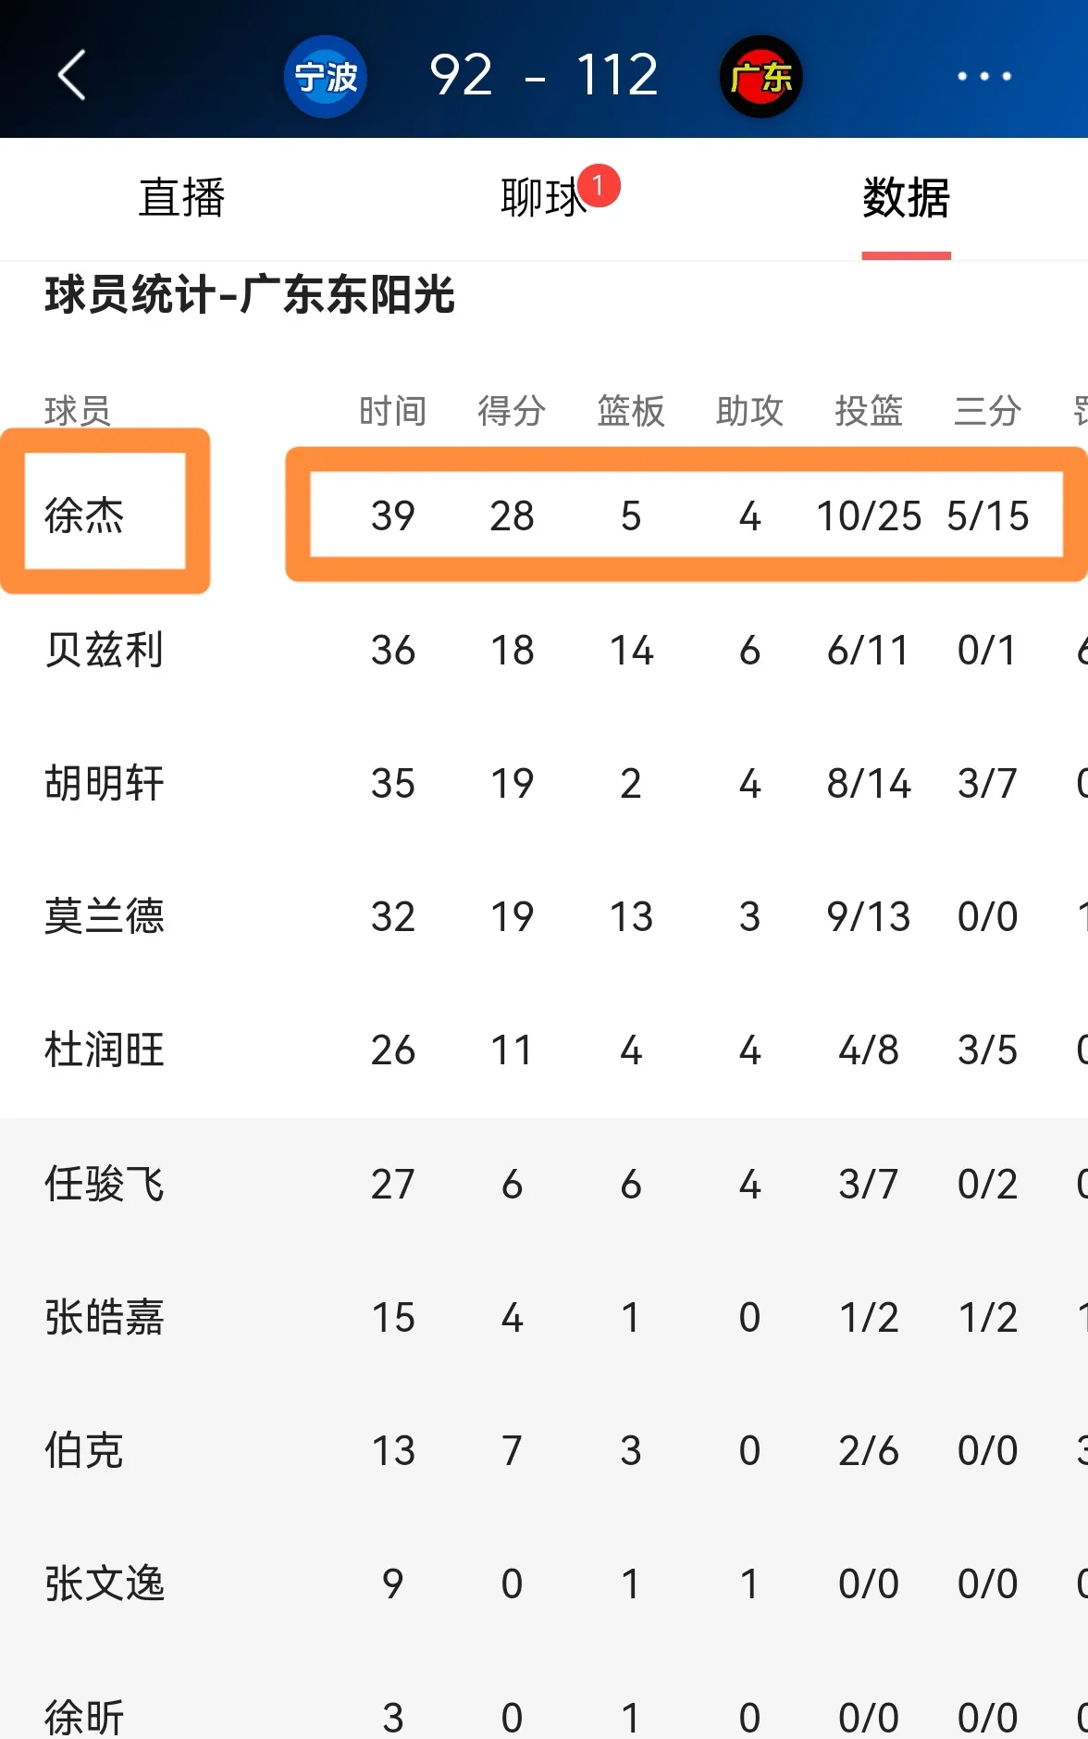Tap the Guangdong team logo
This screenshot has height=1739, width=1088.
[x=760, y=76]
